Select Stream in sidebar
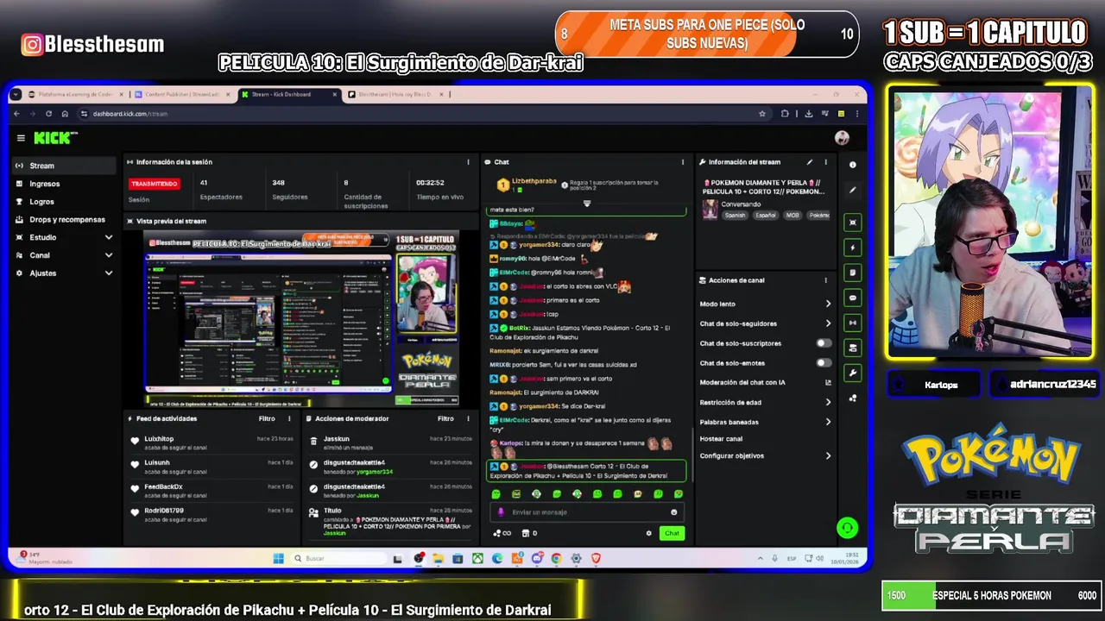The width and height of the screenshot is (1105, 621). (x=66, y=166)
